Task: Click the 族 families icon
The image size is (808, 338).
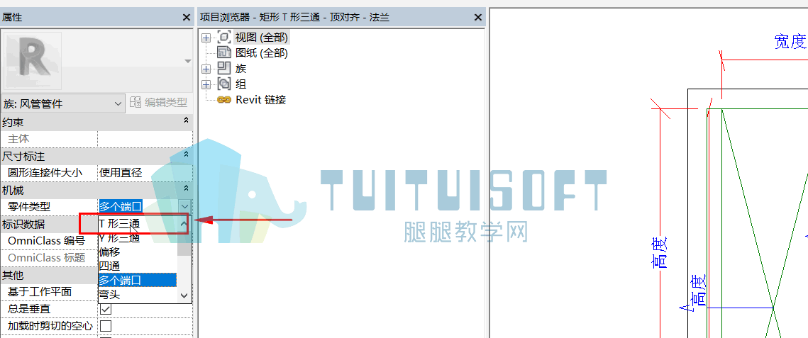Action: pos(224,68)
